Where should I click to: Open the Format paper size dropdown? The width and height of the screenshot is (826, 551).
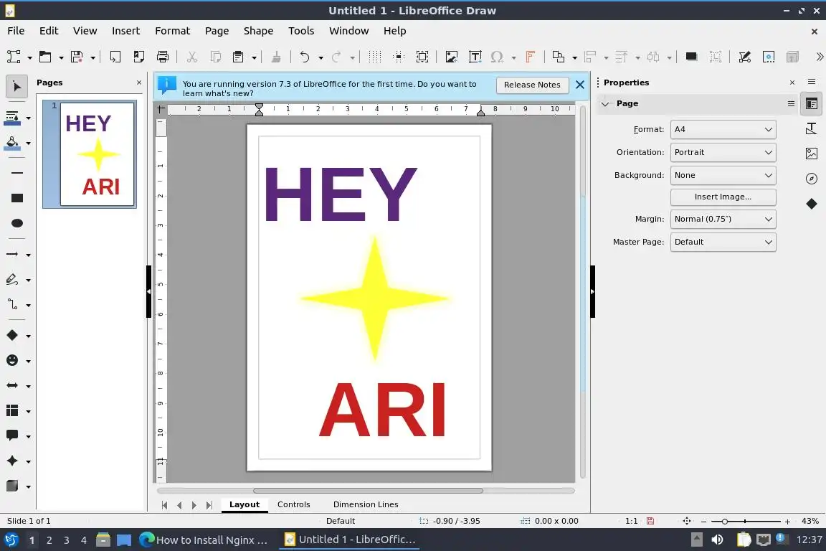723,130
